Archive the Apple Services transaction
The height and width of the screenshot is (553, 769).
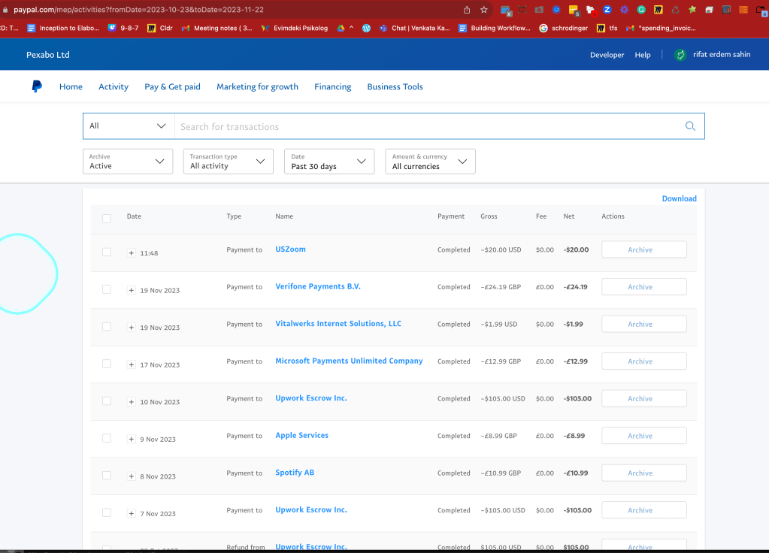[644, 436]
